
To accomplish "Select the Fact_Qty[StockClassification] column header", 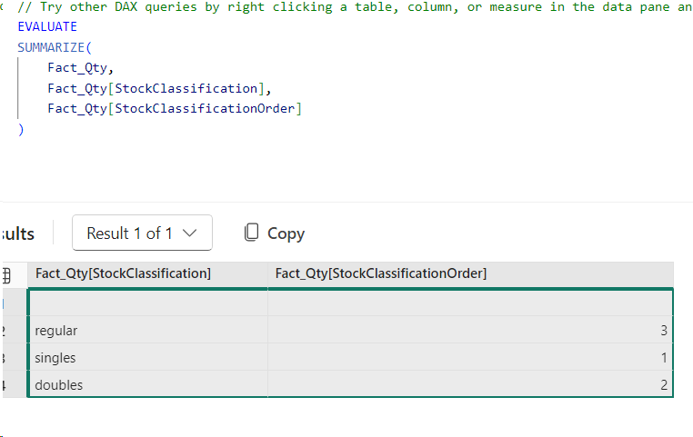I will [x=147, y=273].
